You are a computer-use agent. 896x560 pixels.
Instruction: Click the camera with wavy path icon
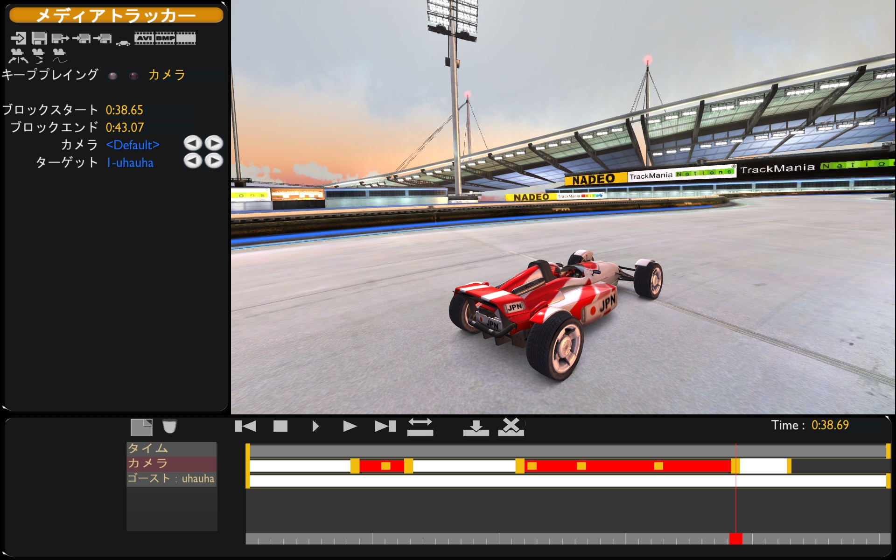tap(59, 56)
